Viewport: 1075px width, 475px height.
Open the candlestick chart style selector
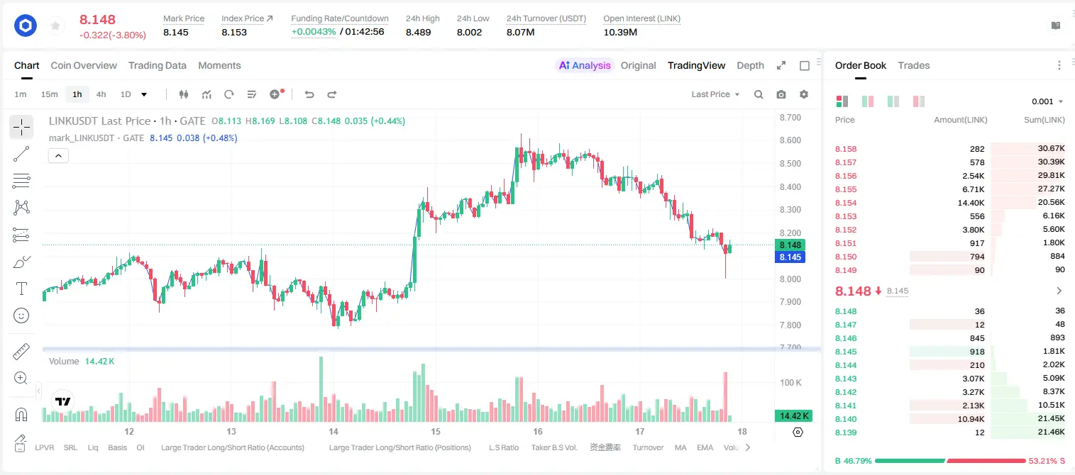(184, 94)
